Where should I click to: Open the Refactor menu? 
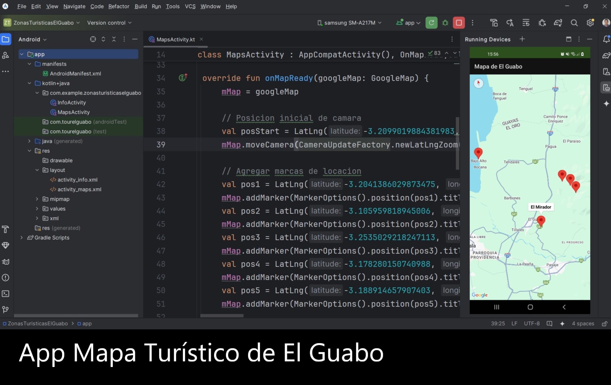[119, 6]
